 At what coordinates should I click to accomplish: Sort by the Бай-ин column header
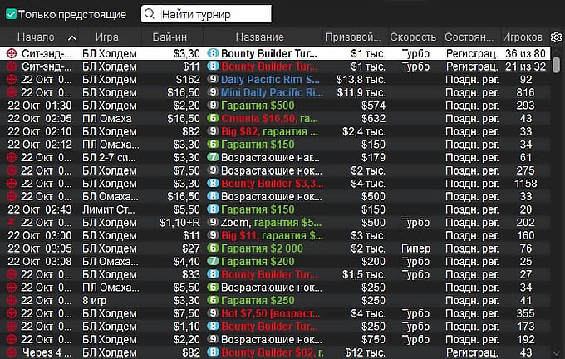[x=169, y=37]
